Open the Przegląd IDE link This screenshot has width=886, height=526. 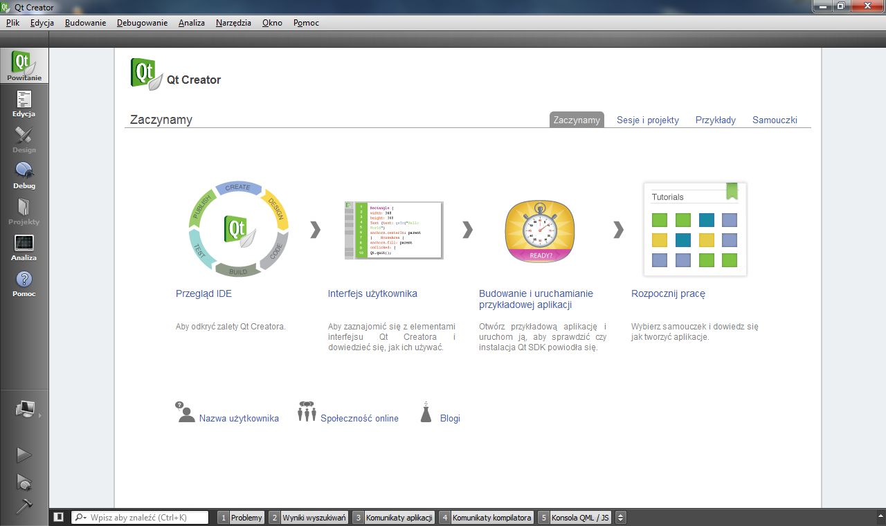point(204,293)
